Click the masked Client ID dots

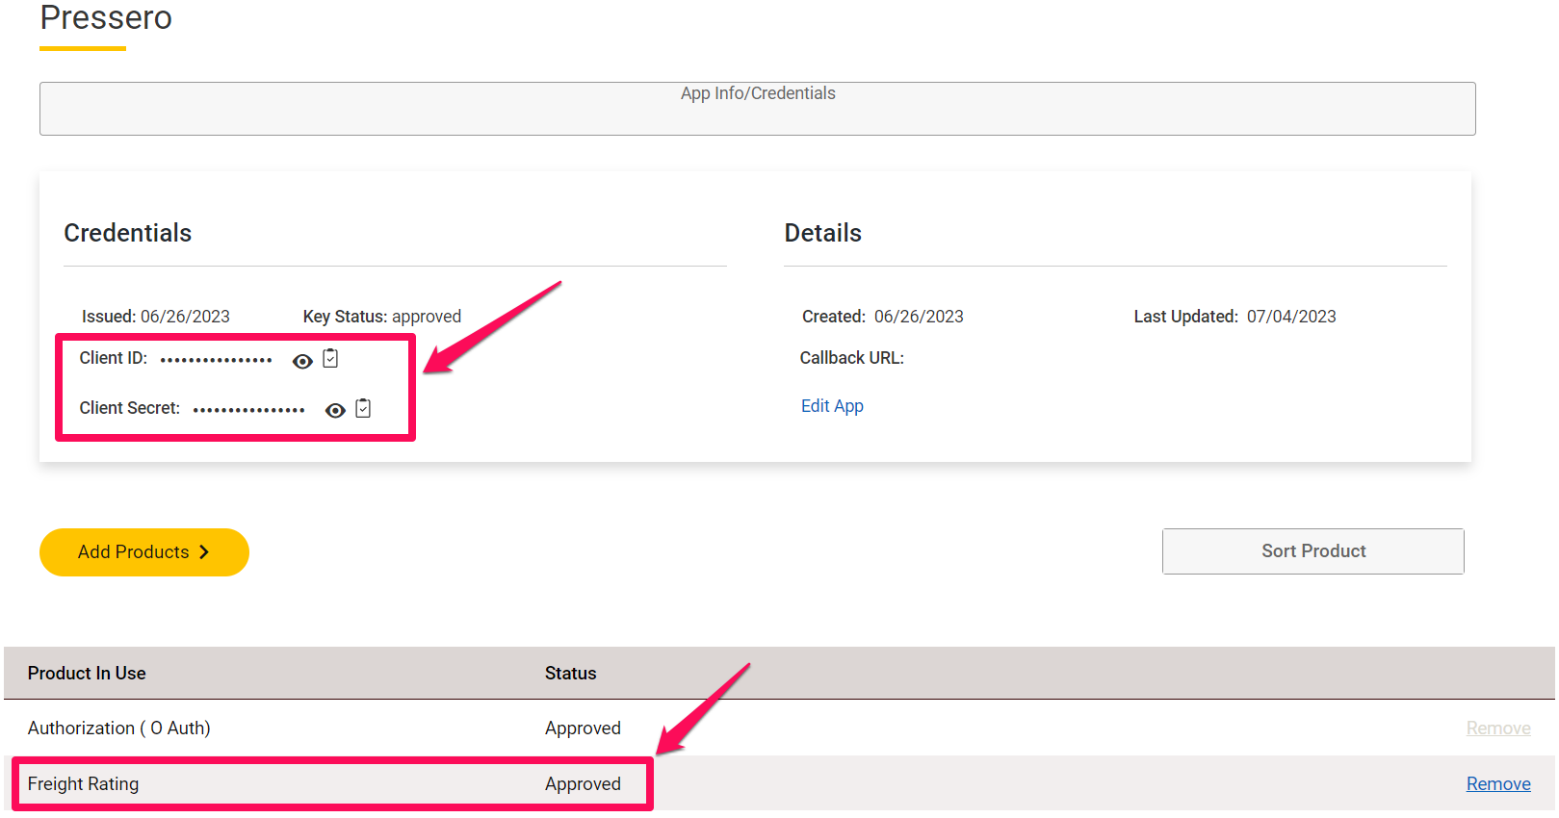point(217,361)
